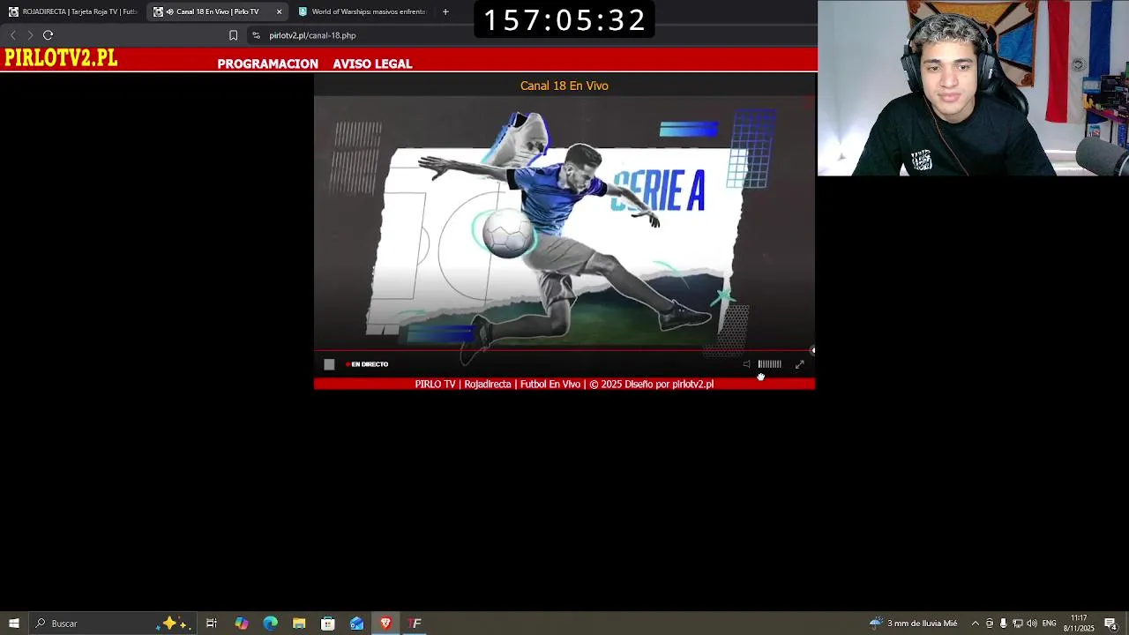This screenshot has height=635, width=1129.
Task: Go forward in browser history
Action: coord(30,35)
